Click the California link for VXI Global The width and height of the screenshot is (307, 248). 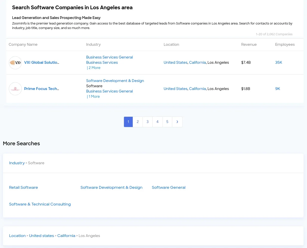pos(197,62)
